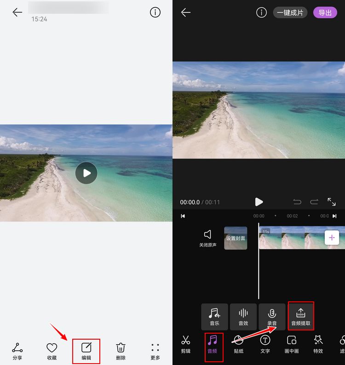Open the 设置封面 cover thumbnail
The image size is (345, 365).
(x=236, y=238)
